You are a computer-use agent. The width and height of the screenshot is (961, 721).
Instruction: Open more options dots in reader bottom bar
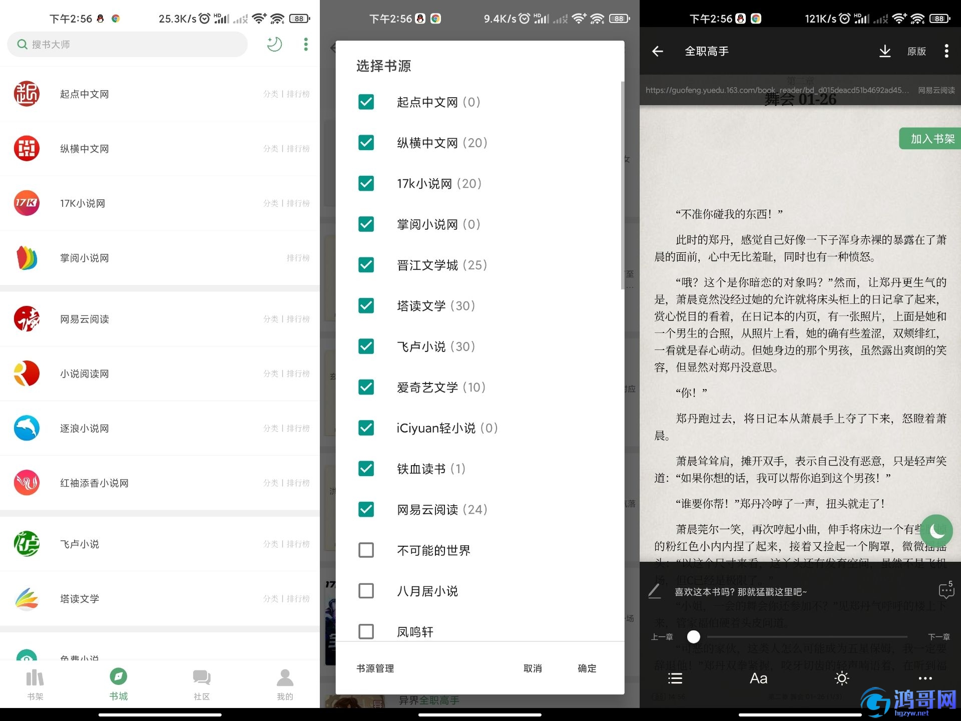[x=925, y=678]
